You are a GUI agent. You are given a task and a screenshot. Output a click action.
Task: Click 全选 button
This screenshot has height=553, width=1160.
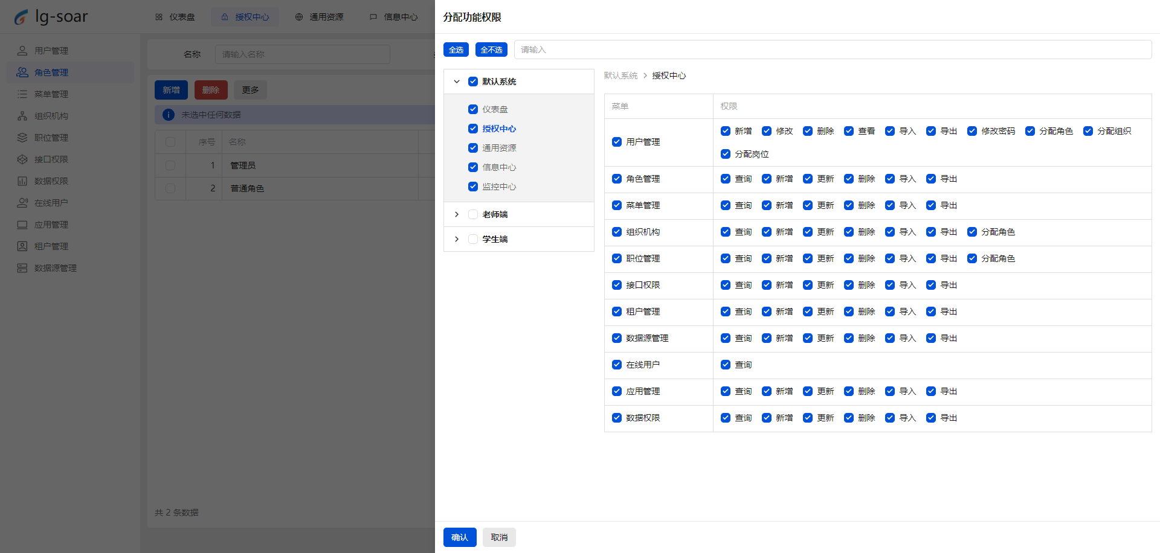click(456, 50)
